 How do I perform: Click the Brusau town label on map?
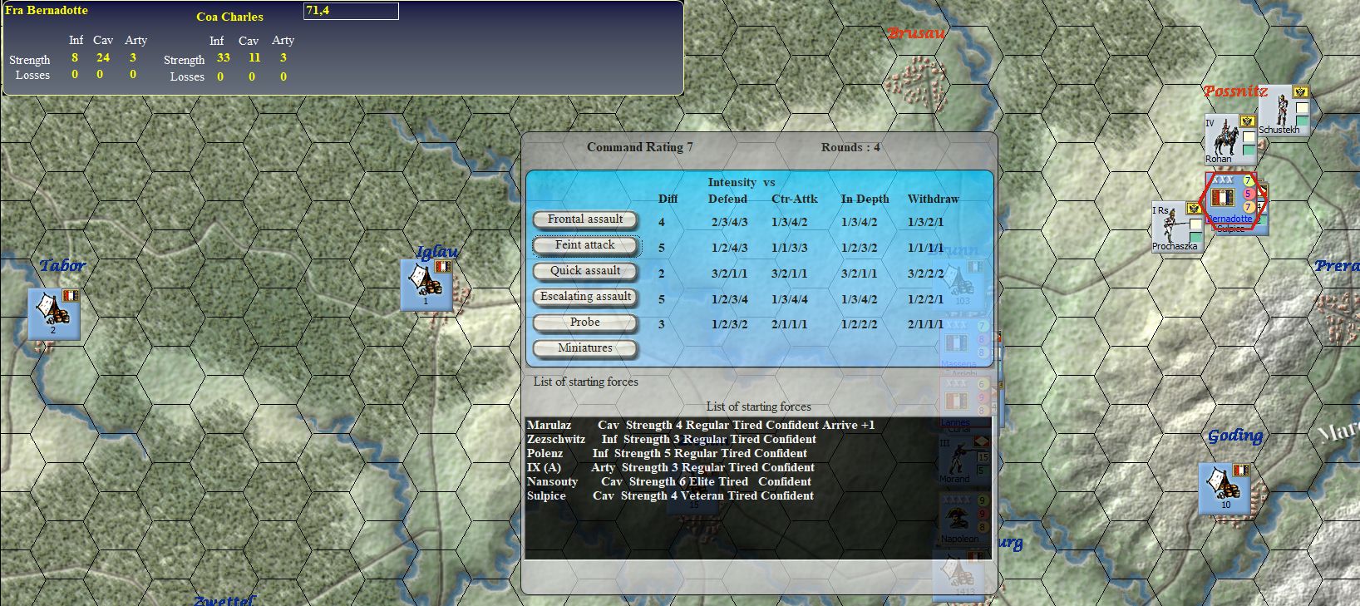916,33
